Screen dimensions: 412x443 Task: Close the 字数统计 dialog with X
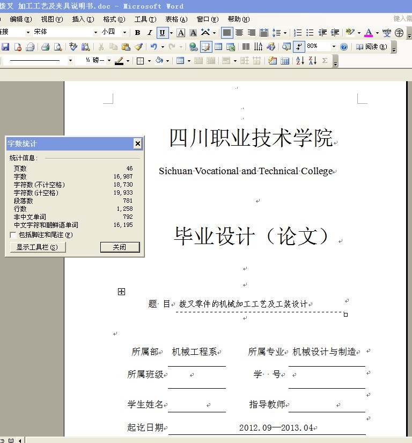pos(138,144)
